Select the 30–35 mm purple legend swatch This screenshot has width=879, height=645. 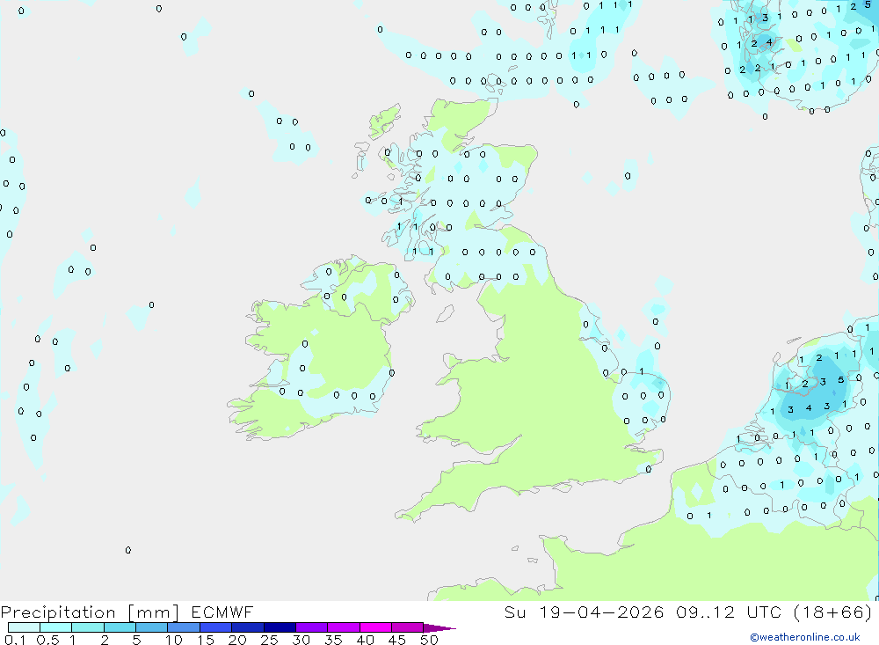(x=312, y=627)
